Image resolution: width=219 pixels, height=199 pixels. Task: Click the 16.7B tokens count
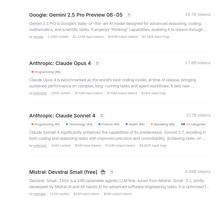[x=198, y=15]
